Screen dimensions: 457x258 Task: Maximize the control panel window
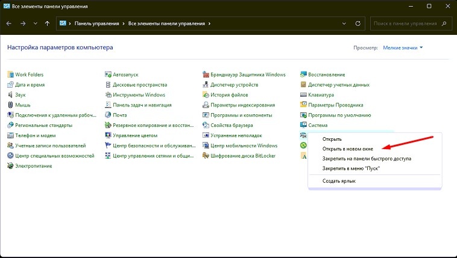pyautogui.click(x=429, y=6)
